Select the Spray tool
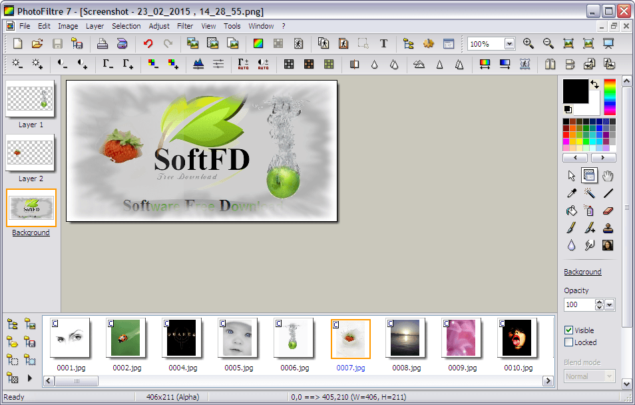Viewport: 635px width, 405px height. click(x=590, y=210)
